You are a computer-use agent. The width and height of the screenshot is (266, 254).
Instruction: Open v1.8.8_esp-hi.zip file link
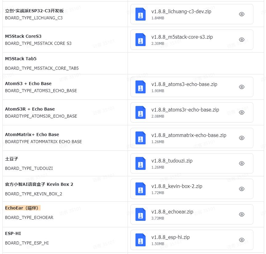pyautogui.click(x=170, y=237)
